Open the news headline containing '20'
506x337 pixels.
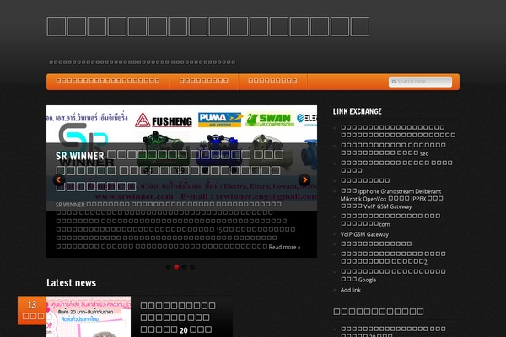point(178,318)
